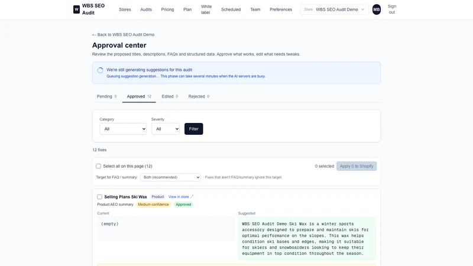Open the Audits nav item
This screenshot has width=473, height=266.
tap(146, 9)
